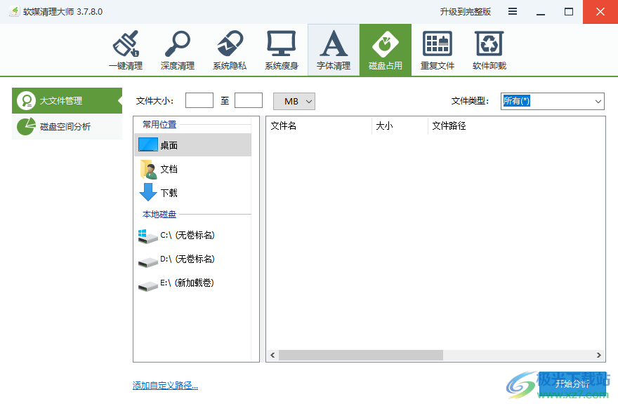Select the 字体清理 tool

[x=334, y=49]
